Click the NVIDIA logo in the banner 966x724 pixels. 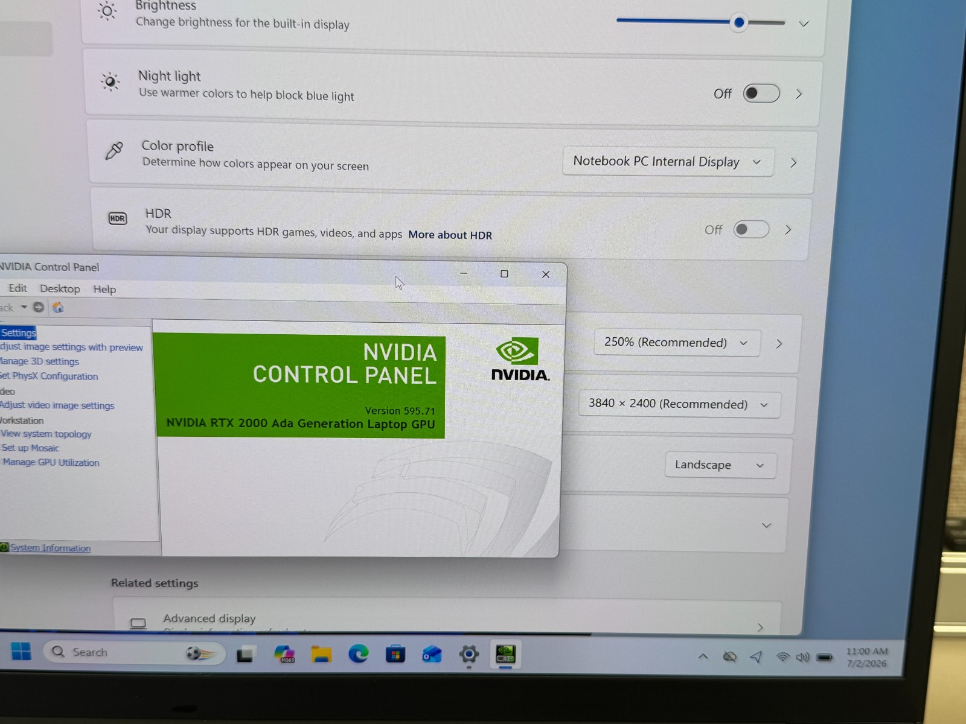(x=519, y=360)
